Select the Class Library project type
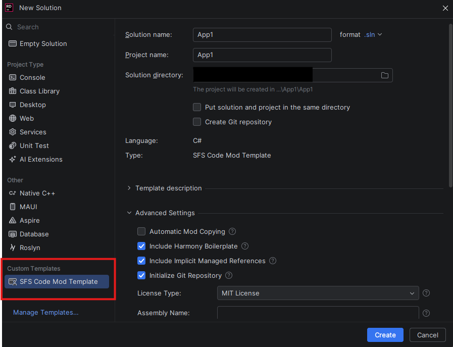This screenshot has width=453, height=347. (x=57, y=91)
